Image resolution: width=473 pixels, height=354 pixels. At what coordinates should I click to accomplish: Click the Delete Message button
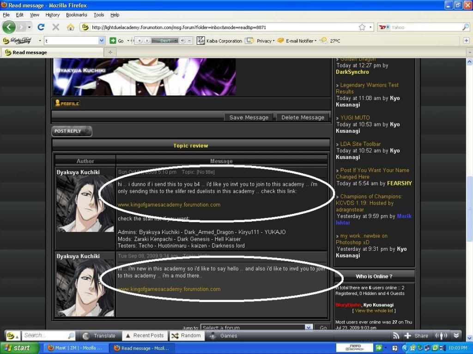303,118
